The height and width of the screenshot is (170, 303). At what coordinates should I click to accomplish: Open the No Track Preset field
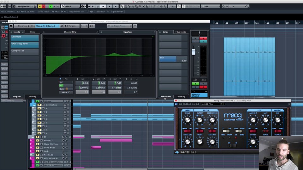pyautogui.click(x=120, y=26)
